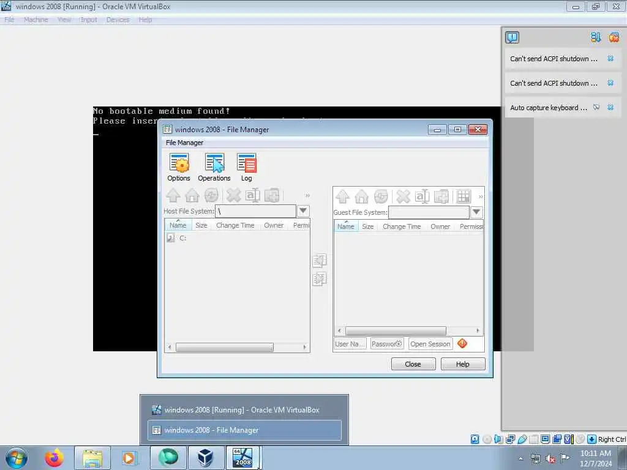Refresh the host file system listing
Screen dimensions: 627x470
coord(211,195)
